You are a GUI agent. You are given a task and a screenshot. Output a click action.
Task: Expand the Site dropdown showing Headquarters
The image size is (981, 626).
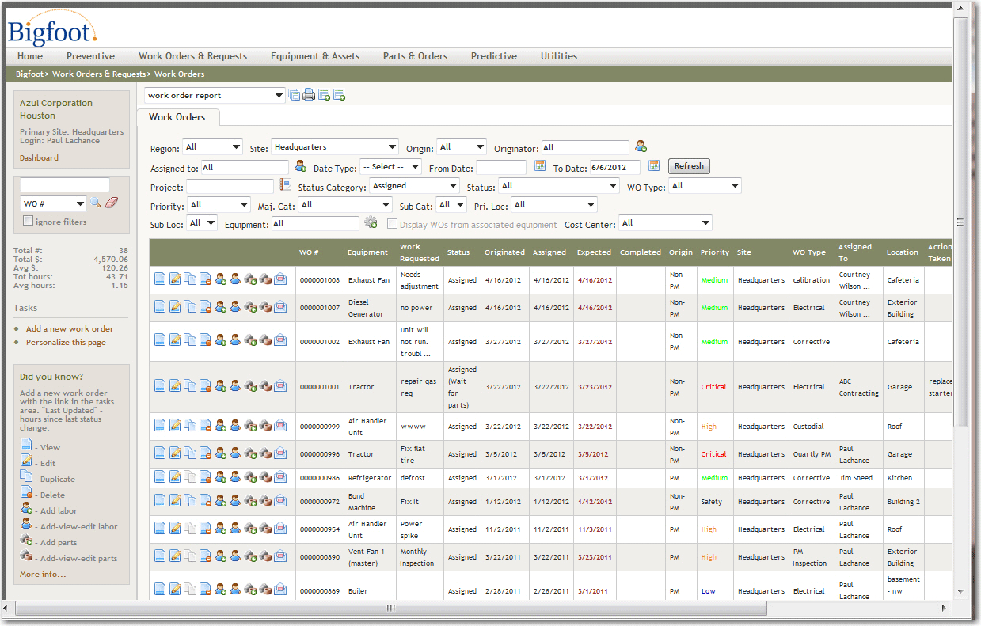[334, 147]
